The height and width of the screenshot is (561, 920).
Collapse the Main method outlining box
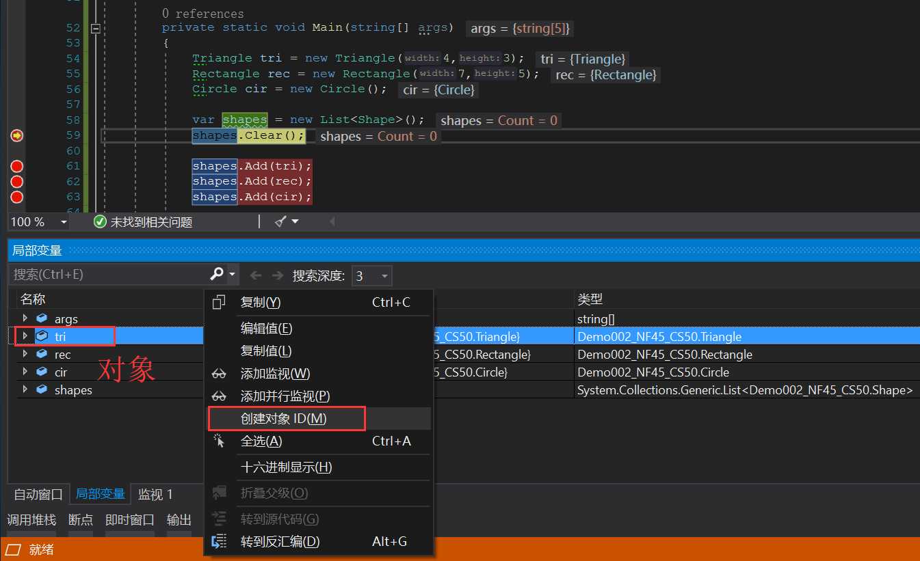point(95,29)
